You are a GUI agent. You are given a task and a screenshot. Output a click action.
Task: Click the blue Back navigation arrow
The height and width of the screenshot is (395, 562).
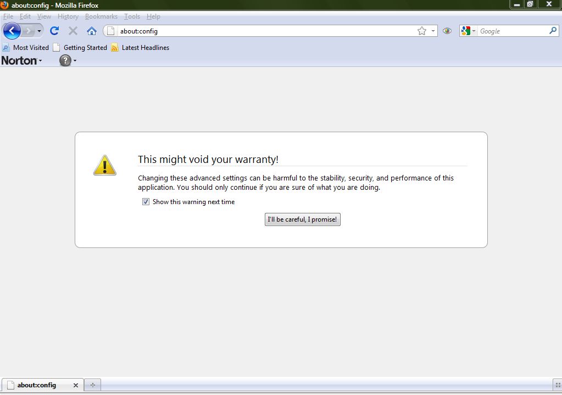click(x=12, y=31)
